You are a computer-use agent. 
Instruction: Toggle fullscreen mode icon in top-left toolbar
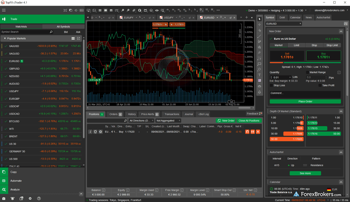point(65,10)
